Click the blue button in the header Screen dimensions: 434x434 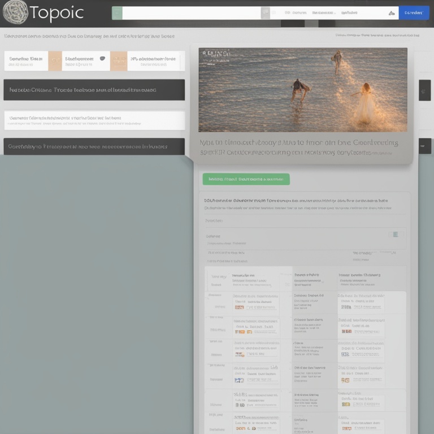(x=414, y=13)
